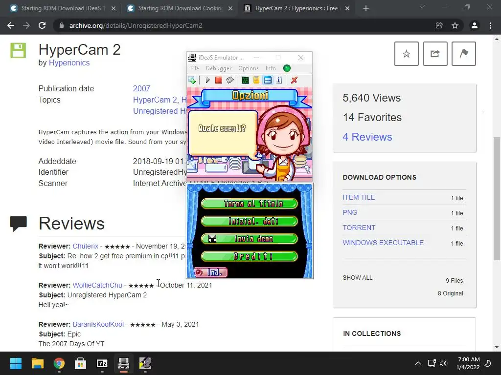
Task: Switch to iDeaS ROM download tab
Action: (63, 8)
